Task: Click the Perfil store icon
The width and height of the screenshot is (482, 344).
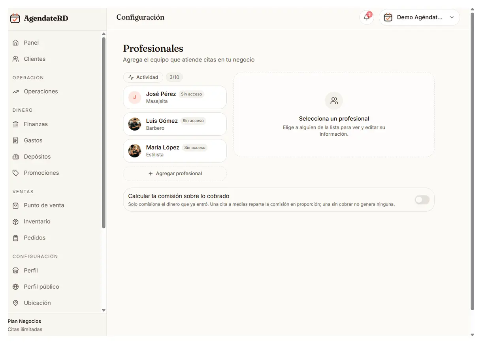Action: click(16, 271)
